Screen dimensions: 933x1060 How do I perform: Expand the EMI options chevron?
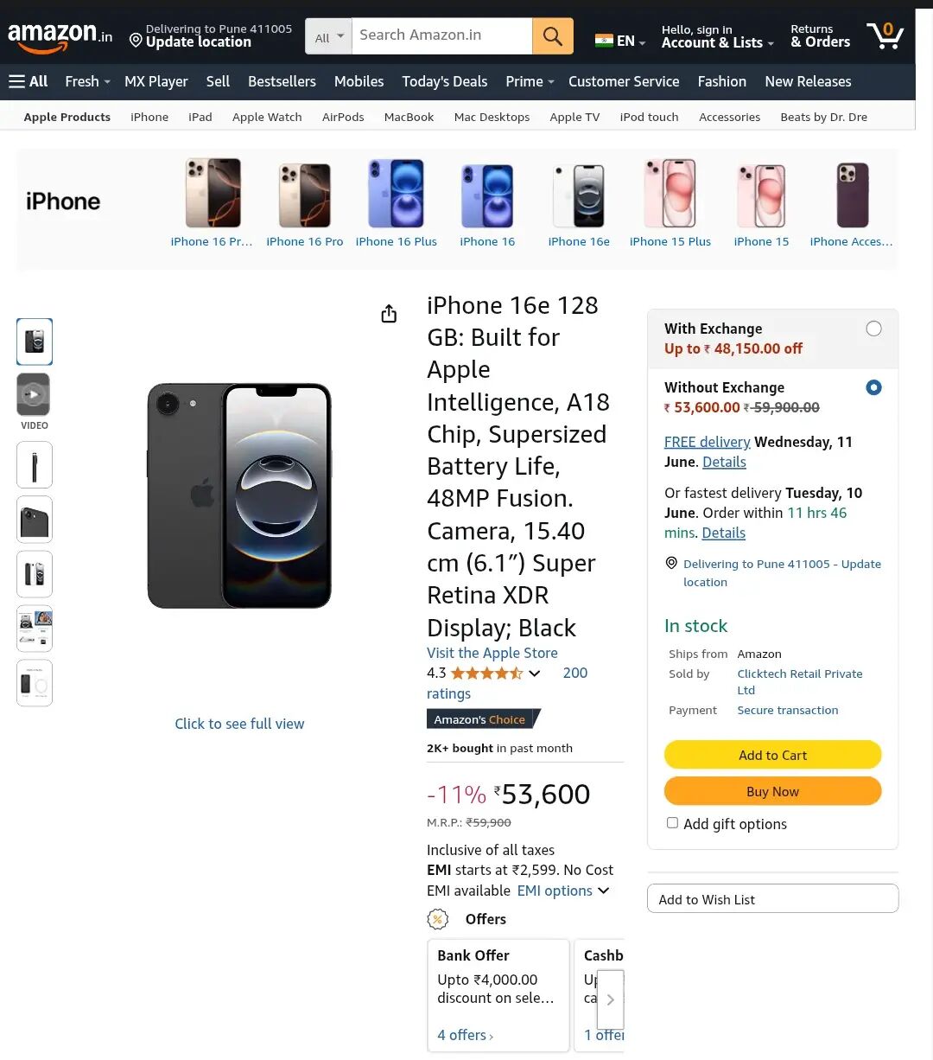(x=603, y=891)
